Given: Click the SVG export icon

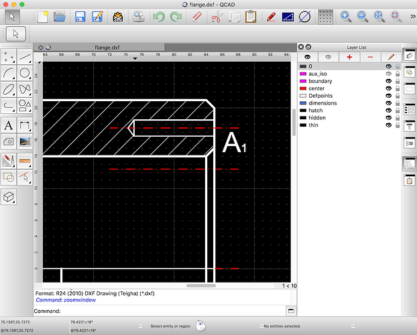Looking at the screenshot, I should coord(118,17).
